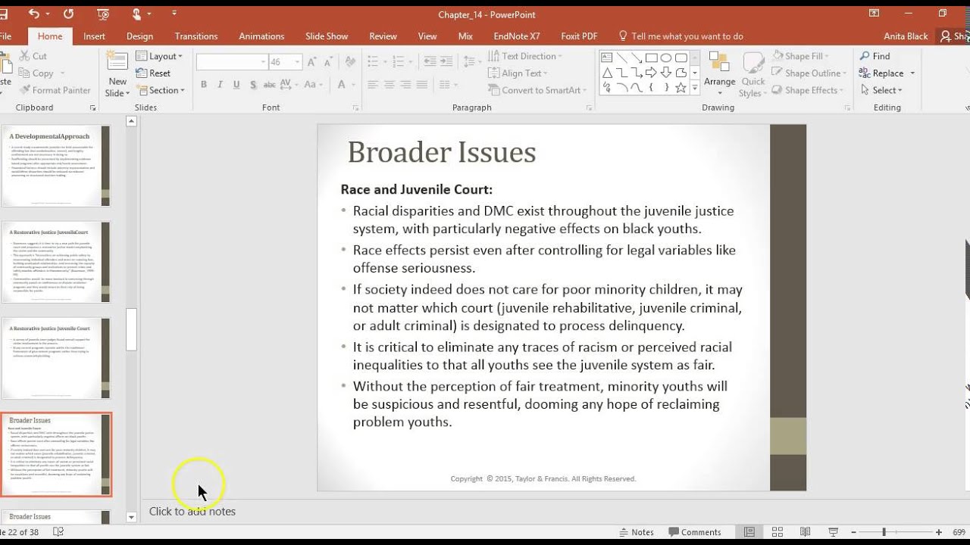
Task: Click the Undo arrow in the title bar
Action: tap(33, 14)
